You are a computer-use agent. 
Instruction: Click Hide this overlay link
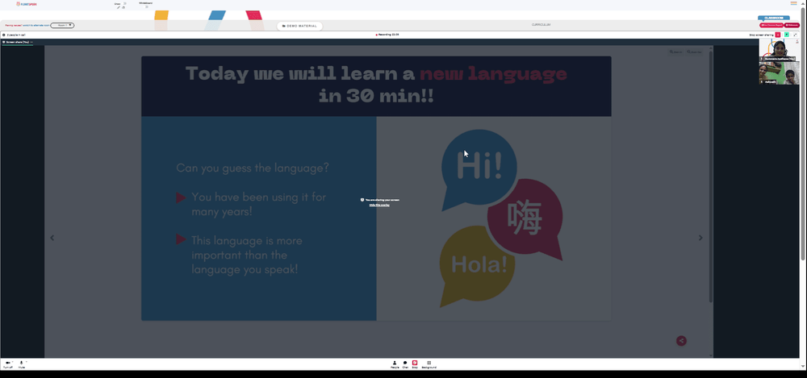pyautogui.click(x=379, y=205)
